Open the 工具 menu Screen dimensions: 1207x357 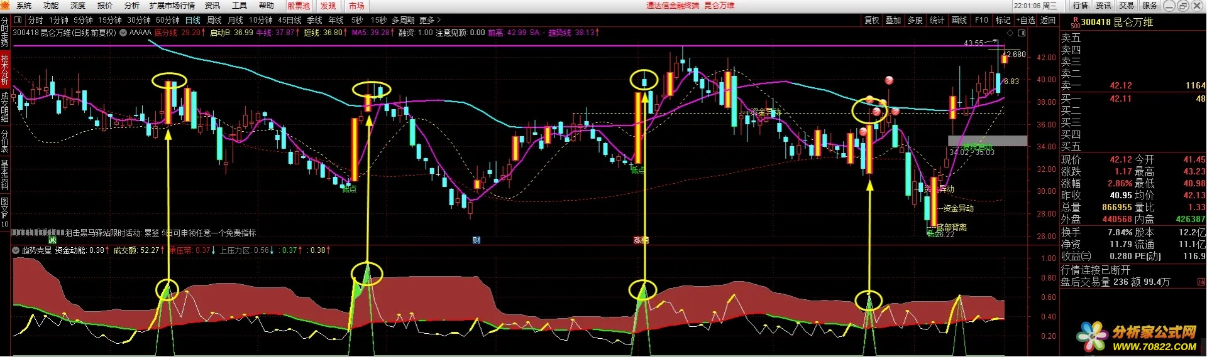point(240,6)
